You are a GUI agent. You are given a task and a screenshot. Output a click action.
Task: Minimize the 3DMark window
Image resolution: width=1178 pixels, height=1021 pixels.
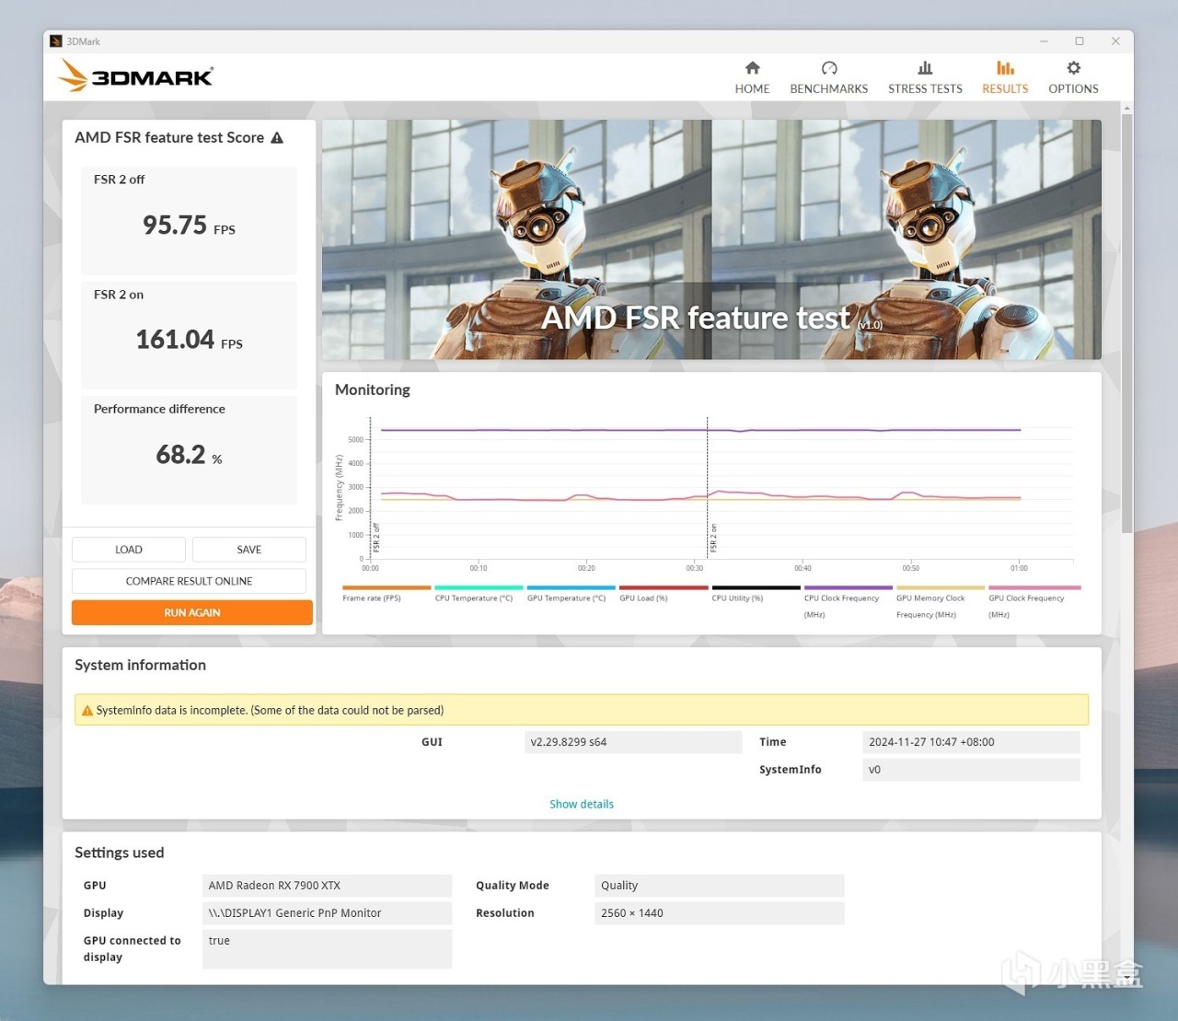[1044, 41]
